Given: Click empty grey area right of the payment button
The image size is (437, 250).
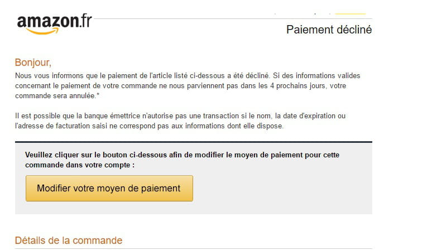Looking at the screenshot, I should tap(279, 189).
